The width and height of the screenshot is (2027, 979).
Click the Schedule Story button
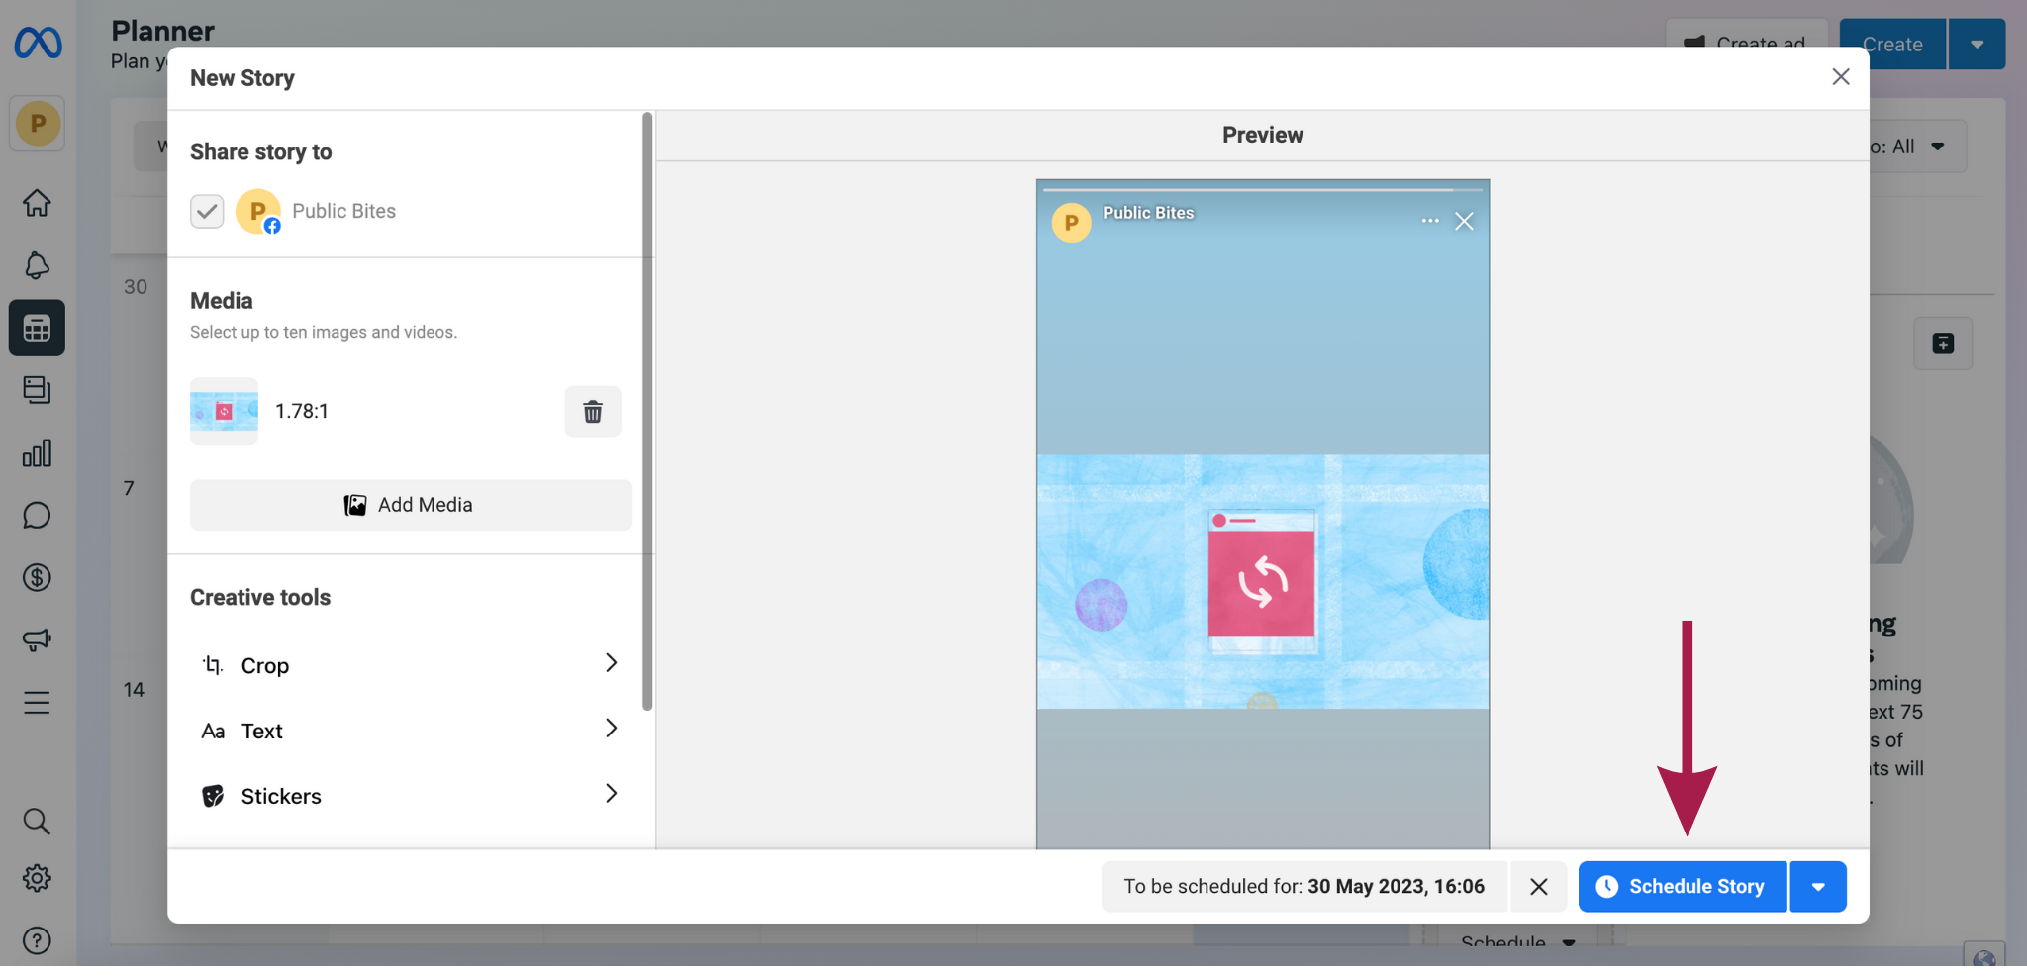(x=1683, y=887)
